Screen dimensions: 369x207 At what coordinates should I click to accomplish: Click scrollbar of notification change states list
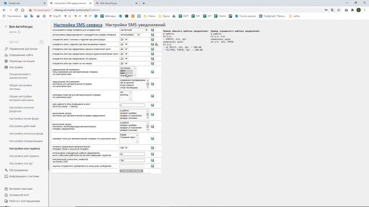pyautogui.click(x=148, y=84)
